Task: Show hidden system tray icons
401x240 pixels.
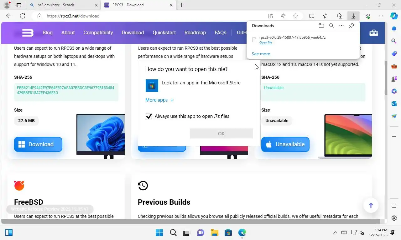Action: pyautogui.click(x=335, y=232)
